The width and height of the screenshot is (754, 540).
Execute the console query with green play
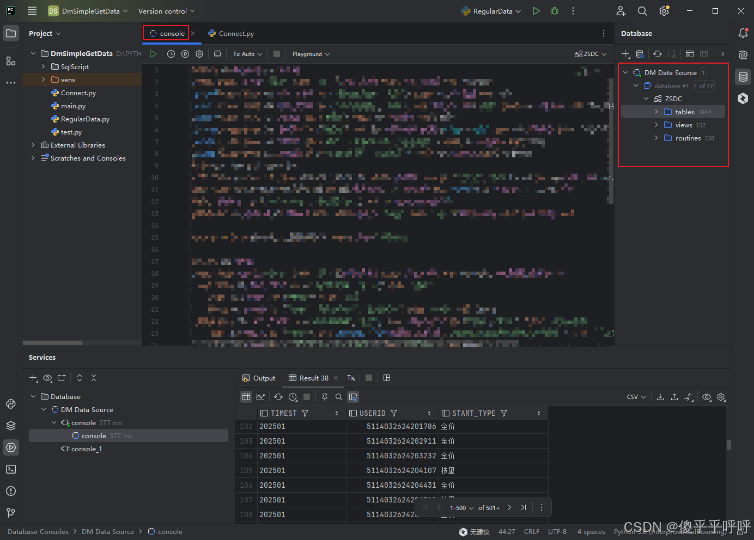tap(153, 53)
